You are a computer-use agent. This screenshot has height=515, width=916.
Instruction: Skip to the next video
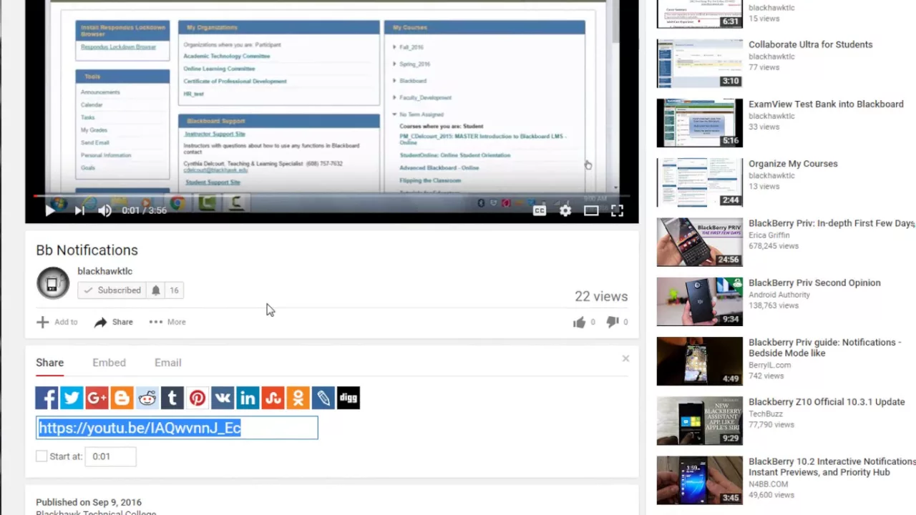pos(79,210)
